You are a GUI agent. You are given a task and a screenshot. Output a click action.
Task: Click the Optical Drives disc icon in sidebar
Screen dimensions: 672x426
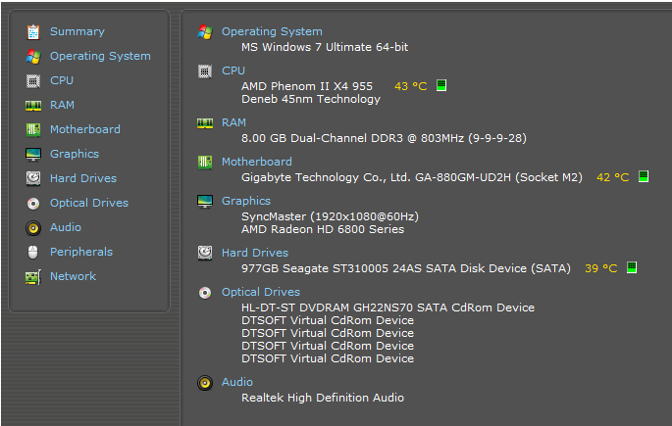[x=33, y=203]
